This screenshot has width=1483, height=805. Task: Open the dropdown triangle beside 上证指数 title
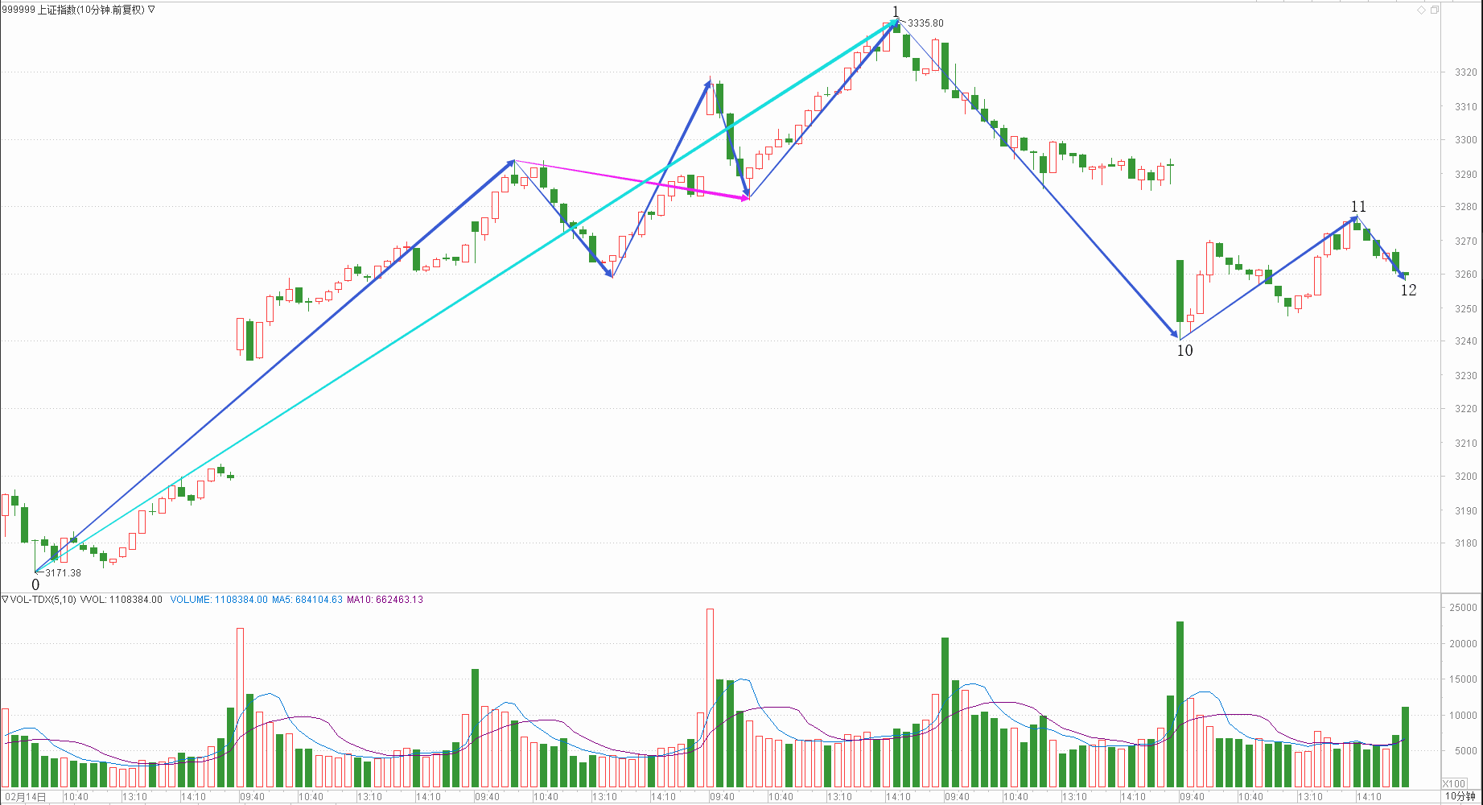(x=152, y=10)
